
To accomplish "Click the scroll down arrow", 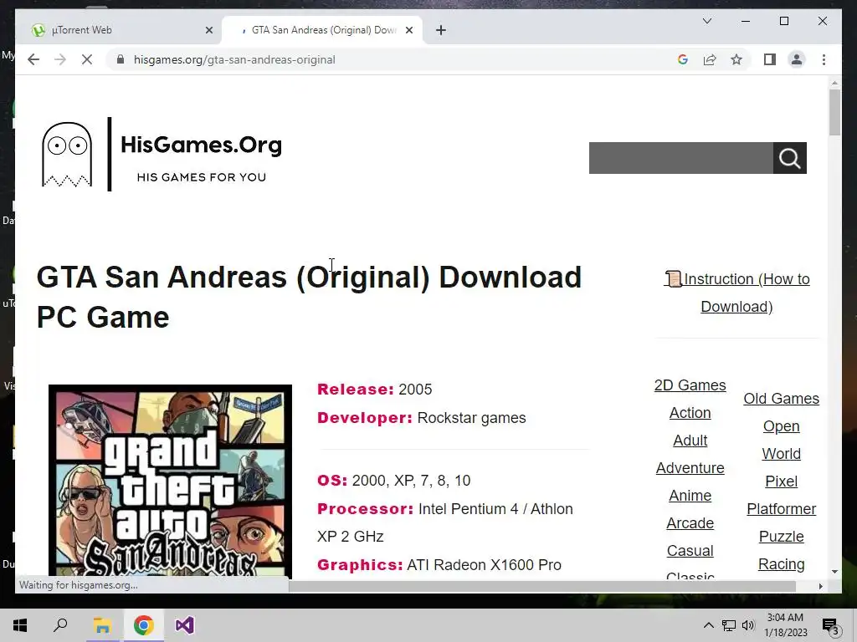I will (x=834, y=572).
